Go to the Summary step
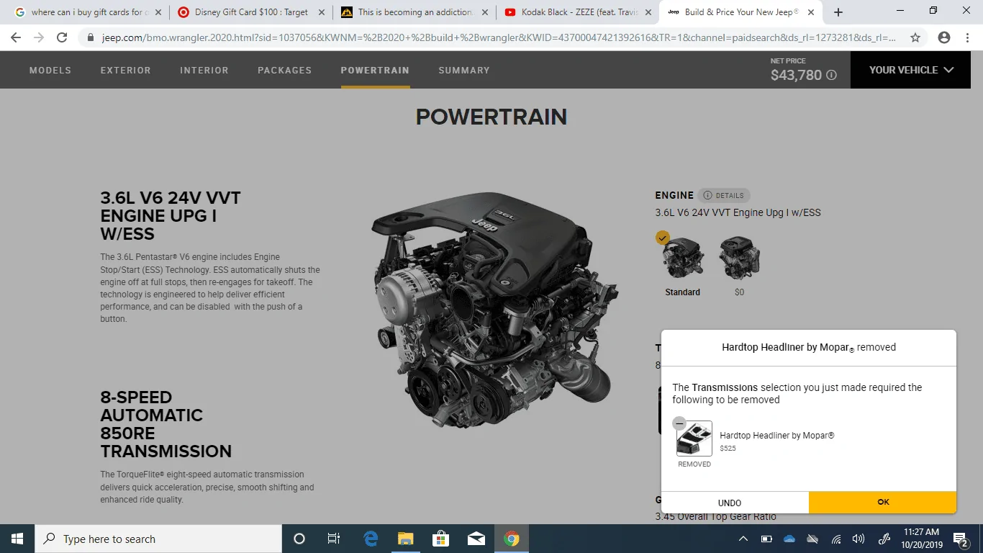The height and width of the screenshot is (553, 983). tap(464, 70)
